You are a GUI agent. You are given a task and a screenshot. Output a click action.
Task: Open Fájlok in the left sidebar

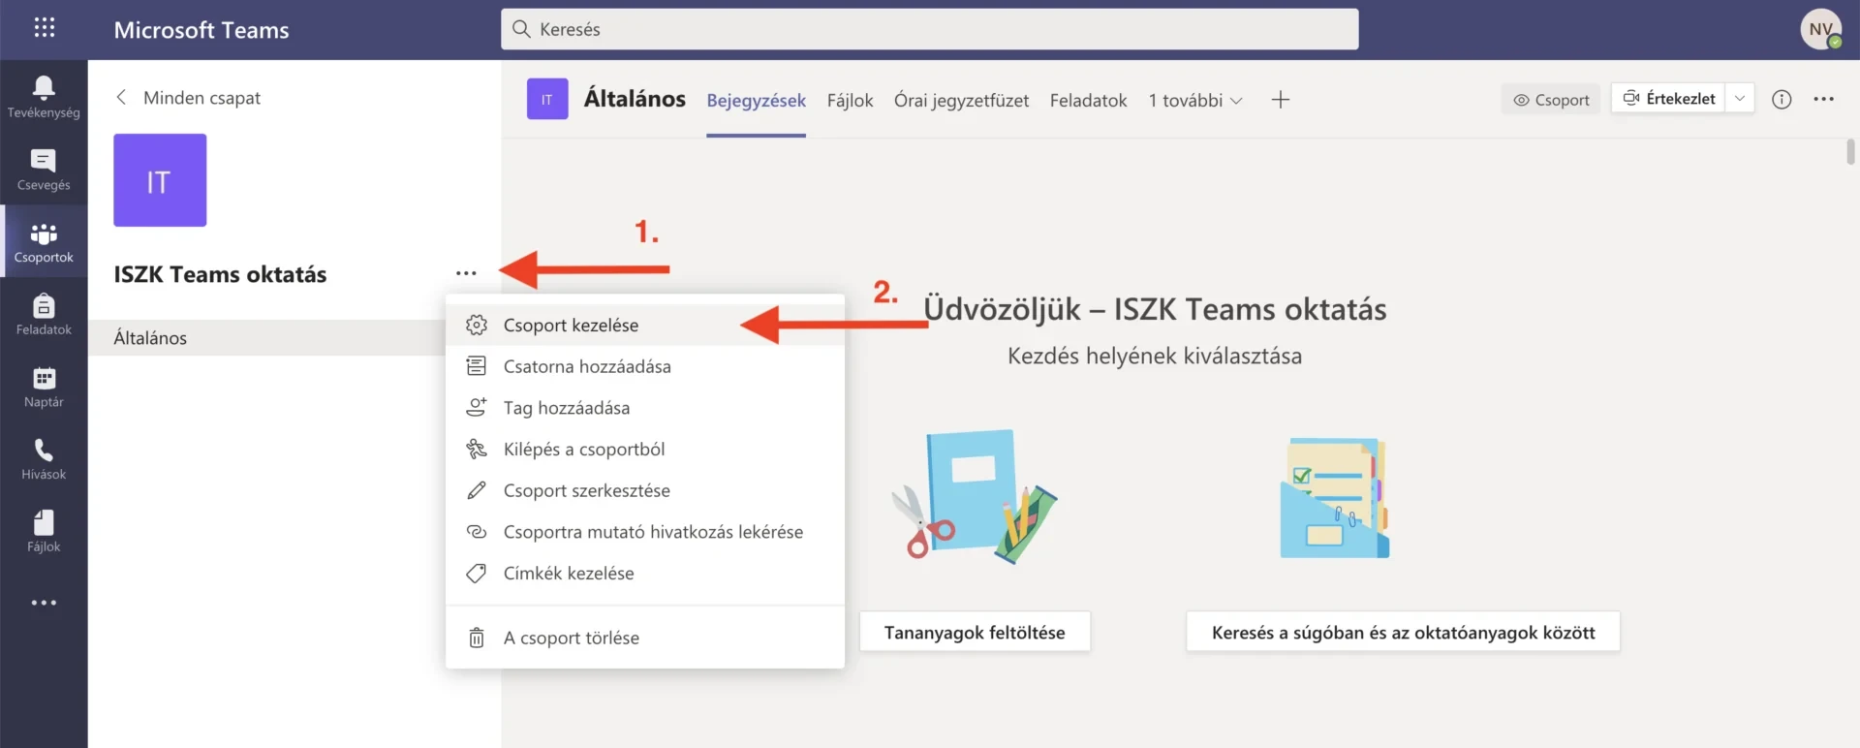pyautogui.click(x=44, y=532)
